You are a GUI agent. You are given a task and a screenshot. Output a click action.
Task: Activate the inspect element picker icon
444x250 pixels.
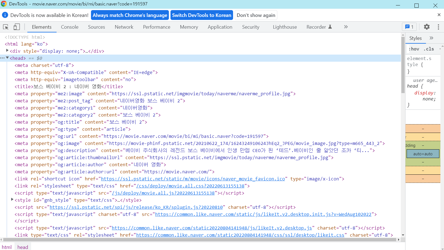point(6,27)
